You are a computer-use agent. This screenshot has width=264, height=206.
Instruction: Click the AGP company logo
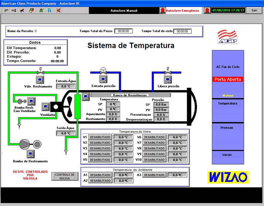click(x=227, y=37)
